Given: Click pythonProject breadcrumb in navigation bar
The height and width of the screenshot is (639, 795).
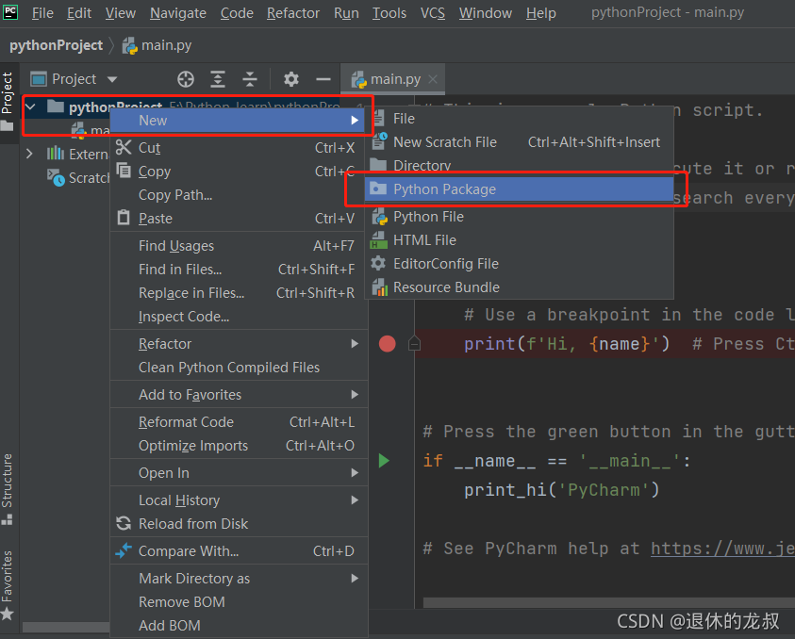Looking at the screenshot, I should [57, 45].
